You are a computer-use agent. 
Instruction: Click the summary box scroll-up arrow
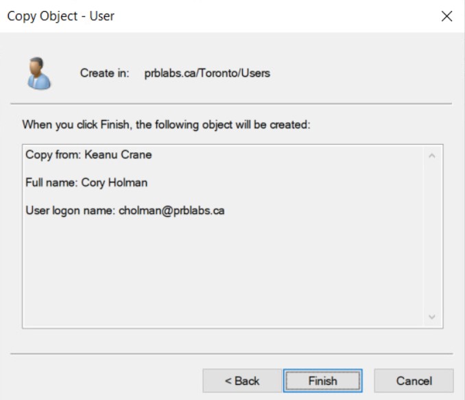pyautogui.click(x=432, y=155)
